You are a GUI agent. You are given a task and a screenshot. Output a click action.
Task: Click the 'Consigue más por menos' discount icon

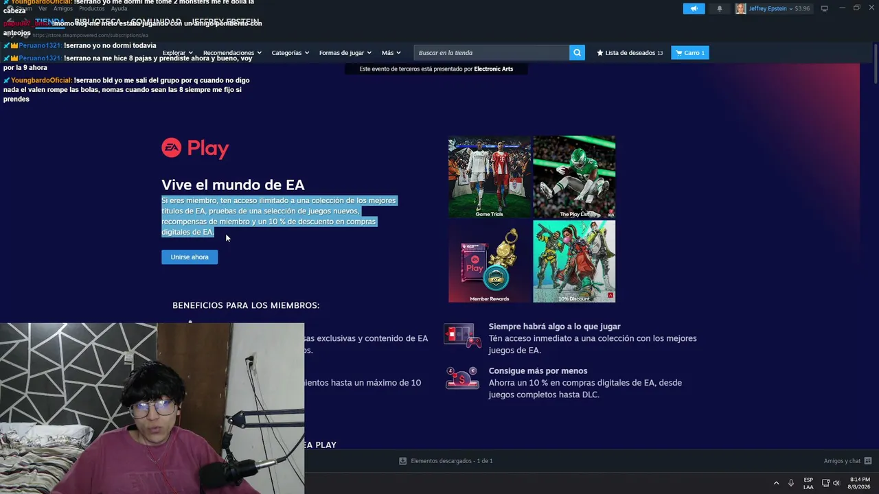462,378
